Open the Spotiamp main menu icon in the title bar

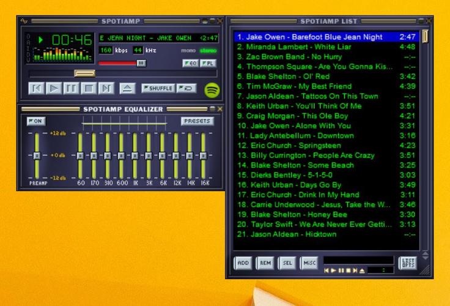(24, 21)
